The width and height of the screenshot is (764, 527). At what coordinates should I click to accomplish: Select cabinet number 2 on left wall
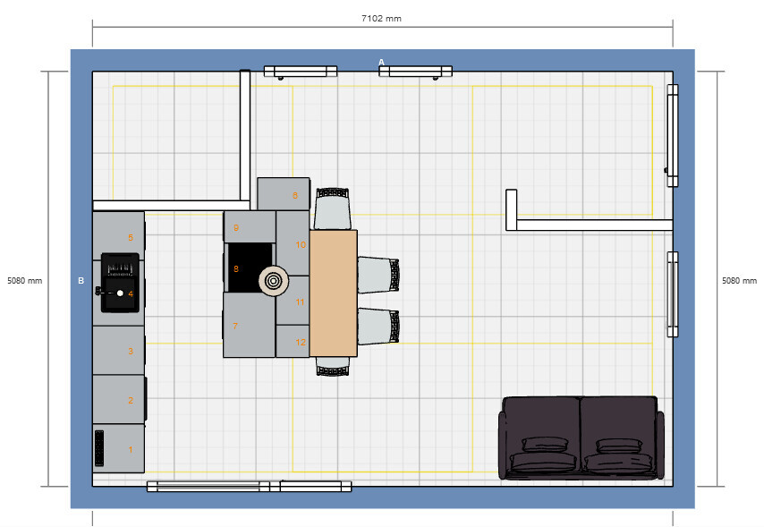119,398
